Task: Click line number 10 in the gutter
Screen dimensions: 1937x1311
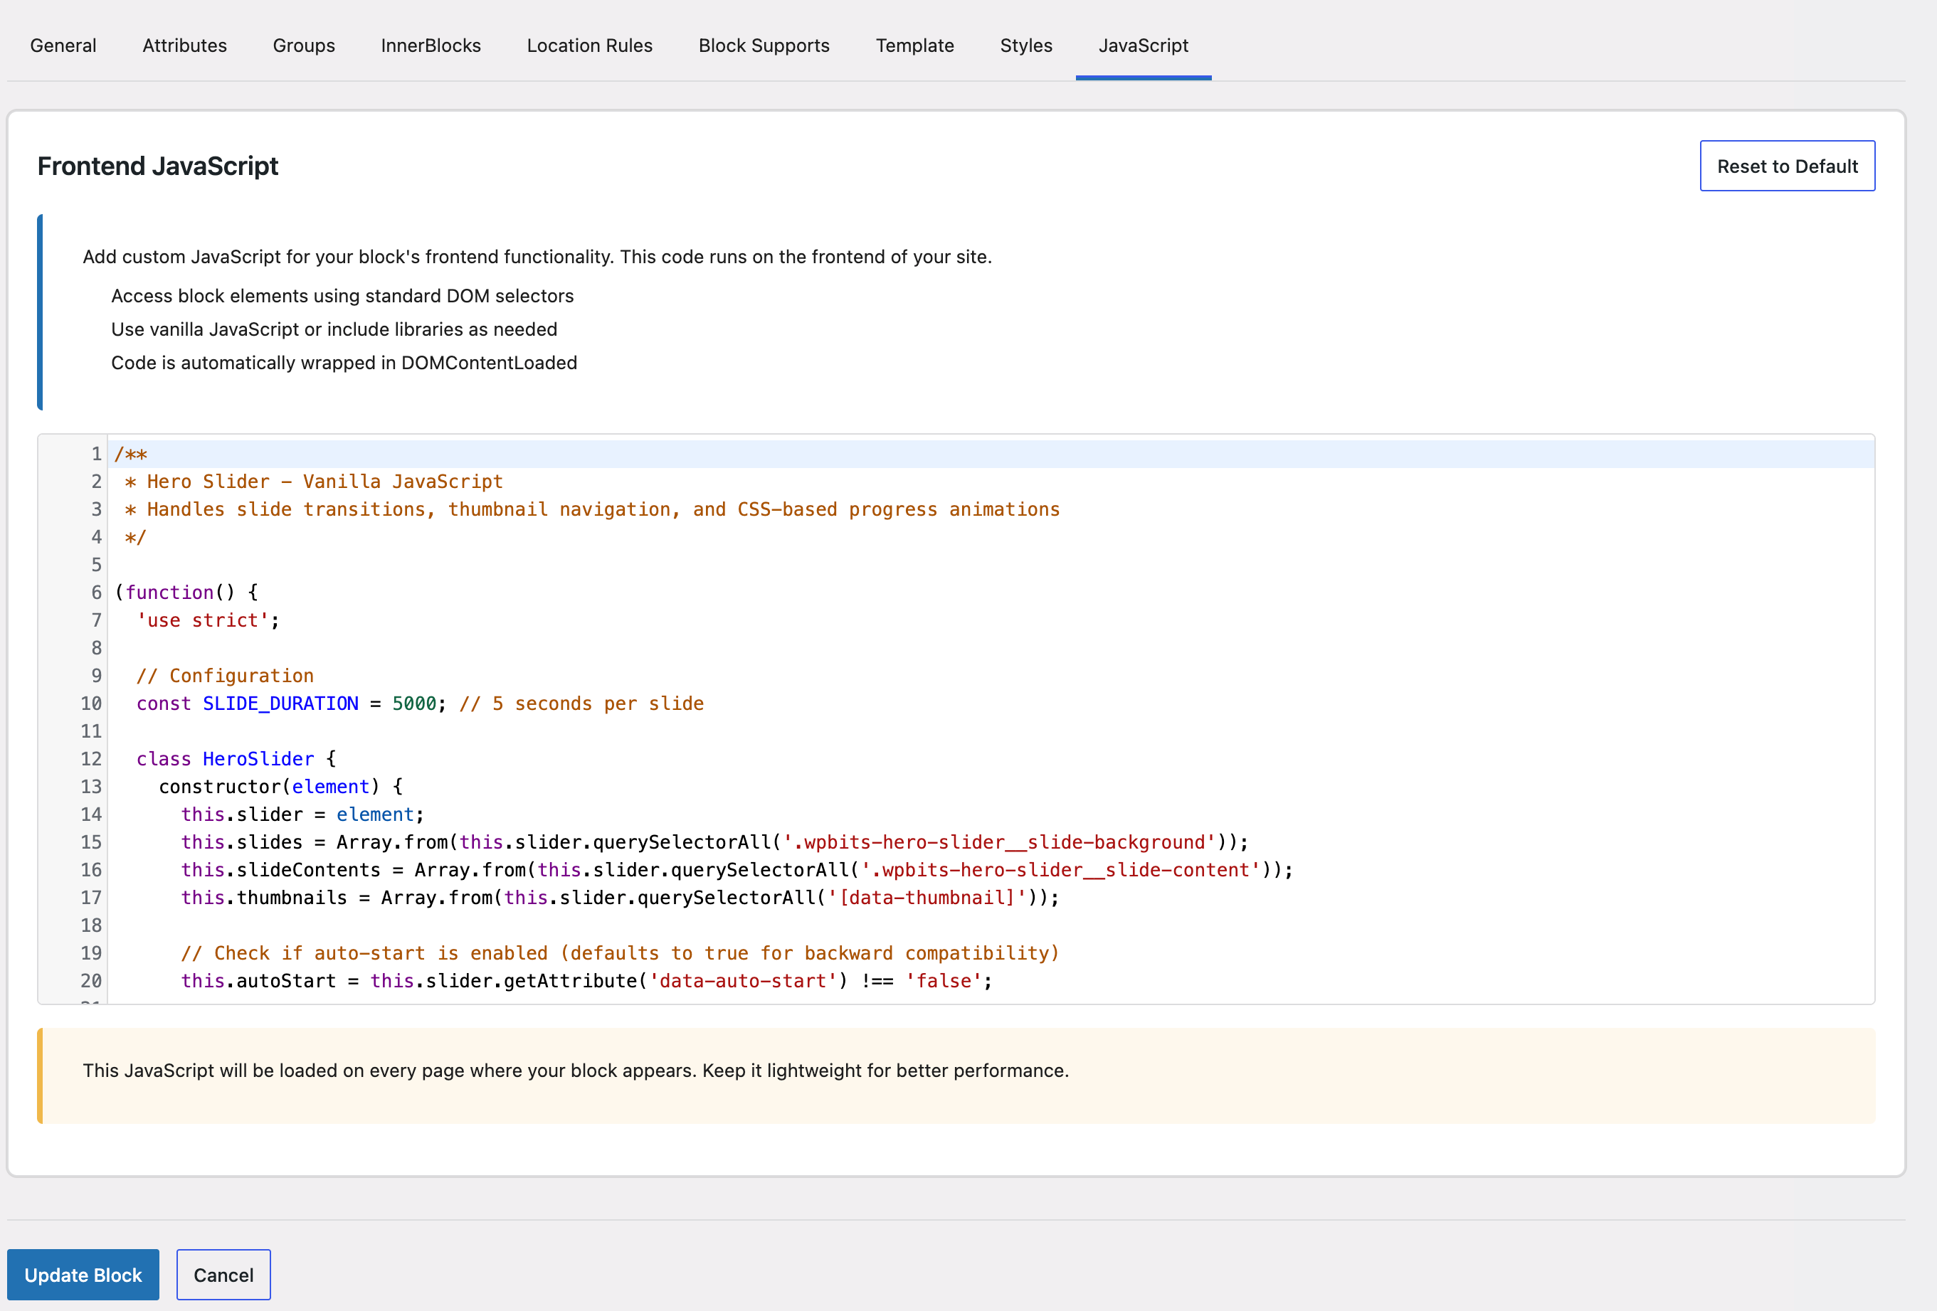Action: click(x=91, y=703)
